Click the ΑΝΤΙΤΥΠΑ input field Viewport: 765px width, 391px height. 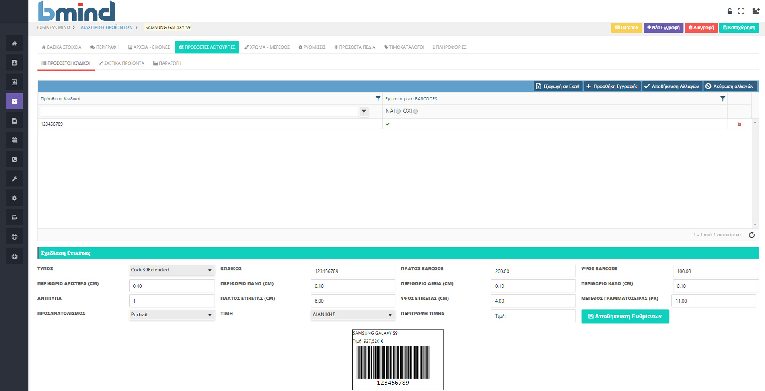[172, 301]
